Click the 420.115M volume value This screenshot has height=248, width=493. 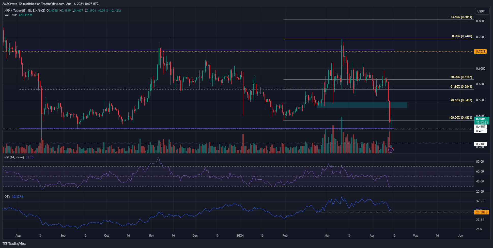tap(25, 15)
